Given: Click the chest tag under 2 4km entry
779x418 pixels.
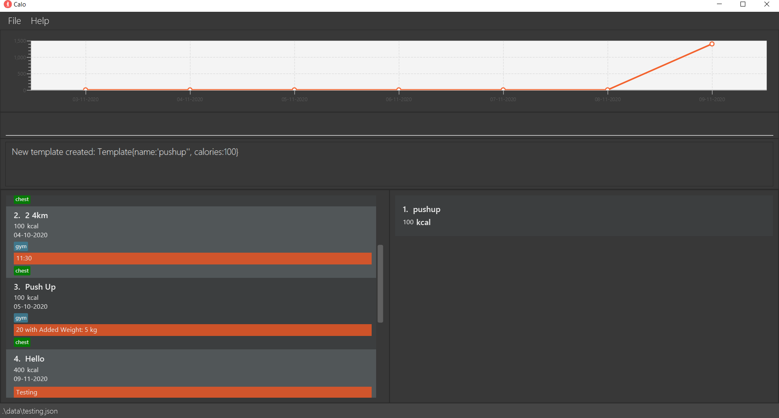Looking at the screenshot, I should pos(22,271).
